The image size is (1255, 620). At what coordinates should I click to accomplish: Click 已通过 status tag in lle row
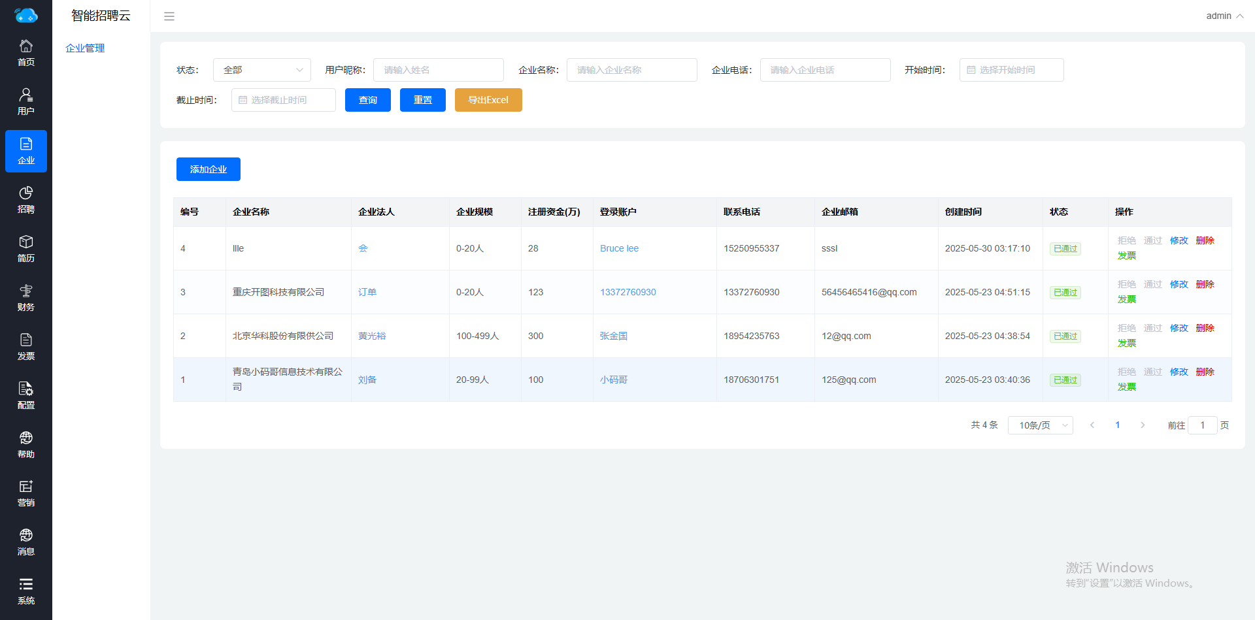point(1065,248)
